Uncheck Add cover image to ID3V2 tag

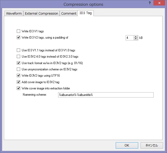click(x=18, y=82)
